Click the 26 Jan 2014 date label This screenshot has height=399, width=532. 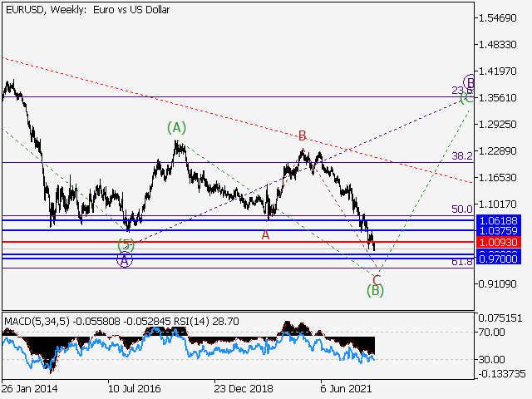tap(30, 388)
